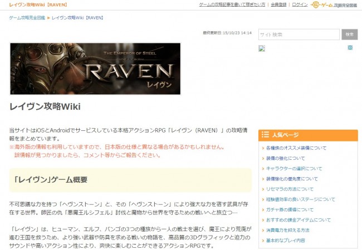
Task: Open 経験値効率の良いステージについて page
Action: (x=300, y=199)
